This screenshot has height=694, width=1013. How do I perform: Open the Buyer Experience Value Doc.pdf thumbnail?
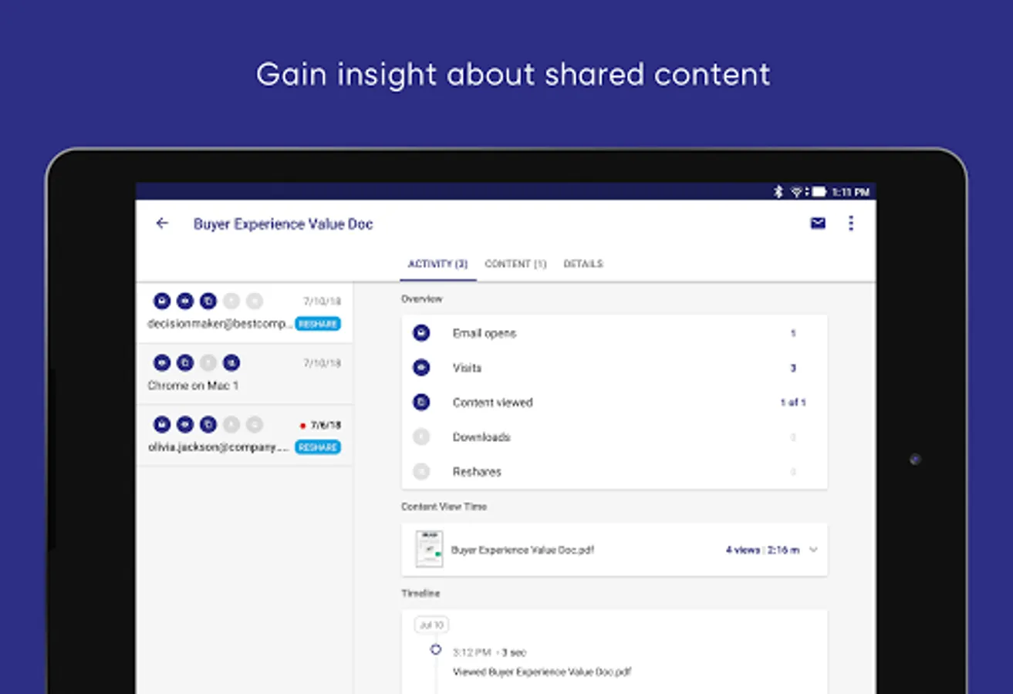coord(429,549)
